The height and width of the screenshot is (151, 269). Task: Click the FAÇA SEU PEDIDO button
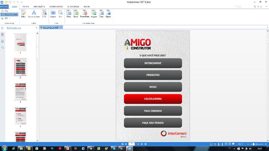[x=153, y=123]
